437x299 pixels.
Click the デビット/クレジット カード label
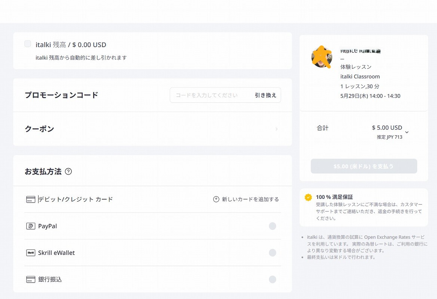coord(76,199)
